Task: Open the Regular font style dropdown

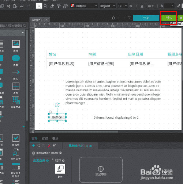Action: click(x=107, y=6)
